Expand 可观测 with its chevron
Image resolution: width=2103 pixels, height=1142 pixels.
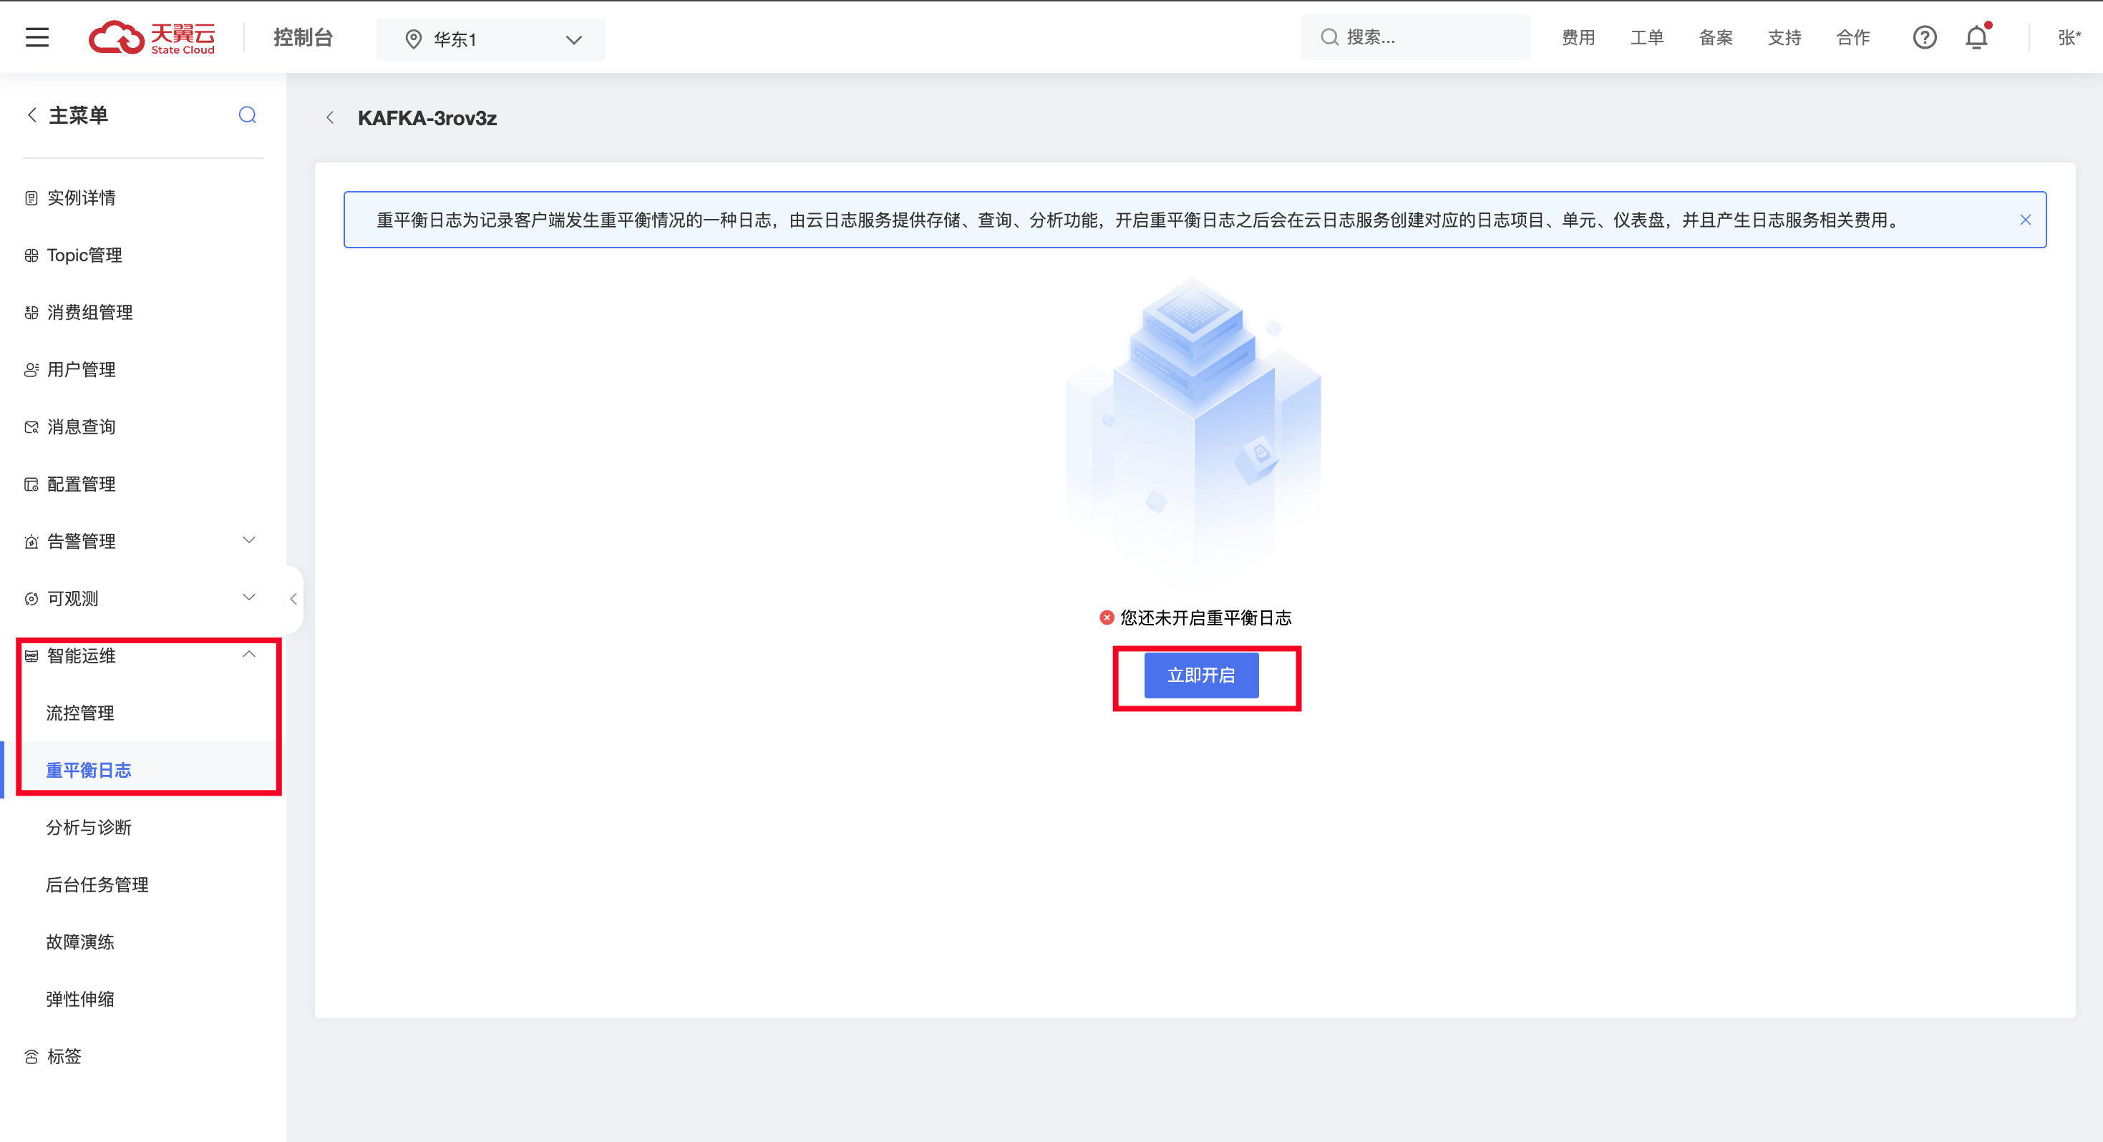pos(249,597)
